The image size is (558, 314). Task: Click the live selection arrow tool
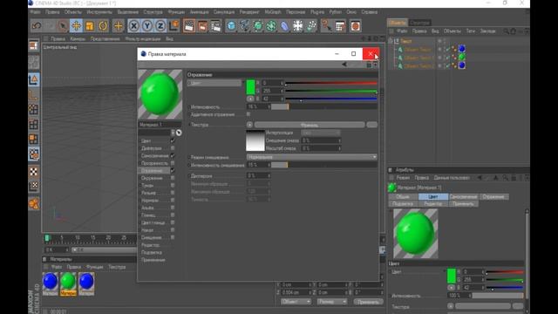click(63, 25)
